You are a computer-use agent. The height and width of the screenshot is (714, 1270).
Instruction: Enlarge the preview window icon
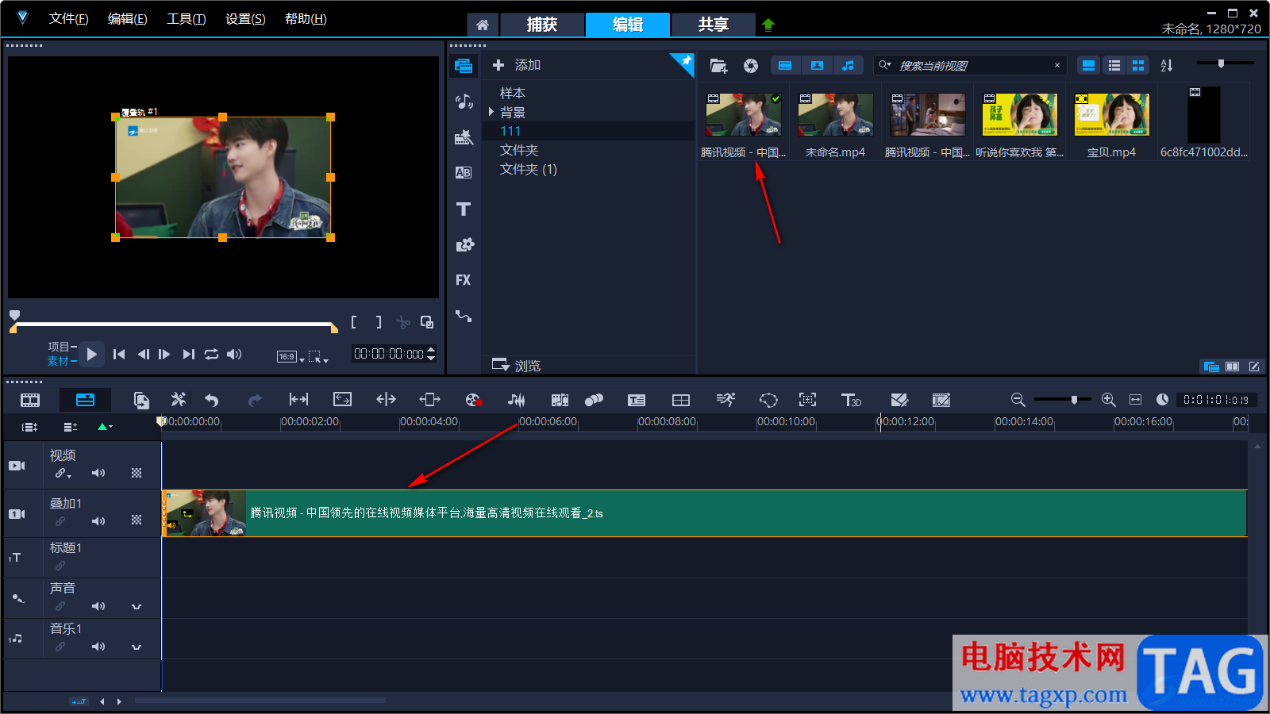(x=427, y=322)
